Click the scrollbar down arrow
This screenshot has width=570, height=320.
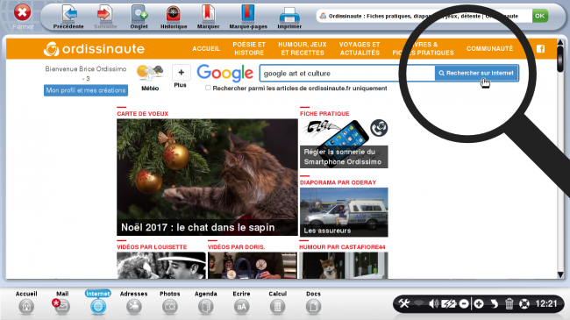click(560, 274)
